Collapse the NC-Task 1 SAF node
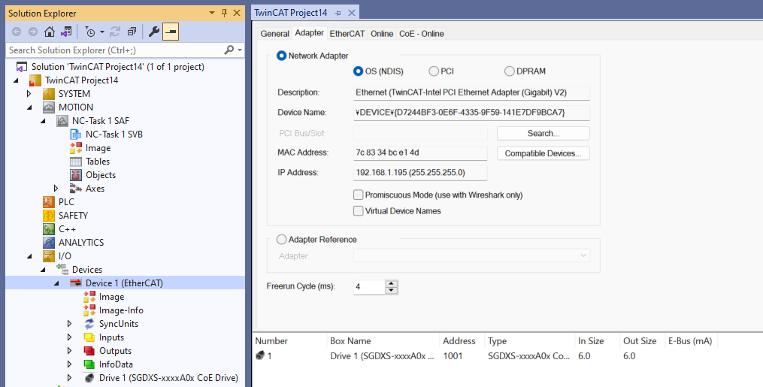763x387 pixels. point(43,121)
